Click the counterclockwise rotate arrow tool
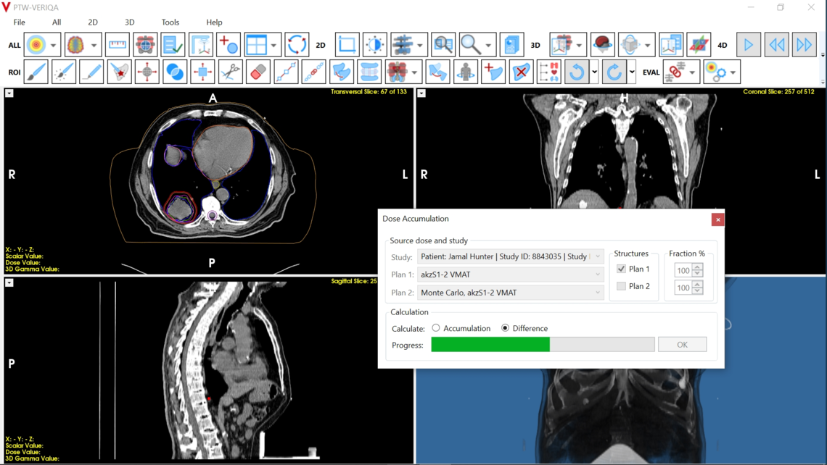Viewport: 827px width, 465px height. pyautogui.click(x=576, y=72)
